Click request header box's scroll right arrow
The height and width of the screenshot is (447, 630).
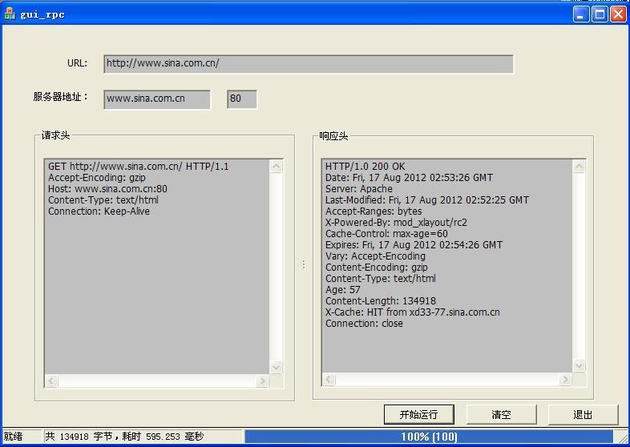coord(262,381)
